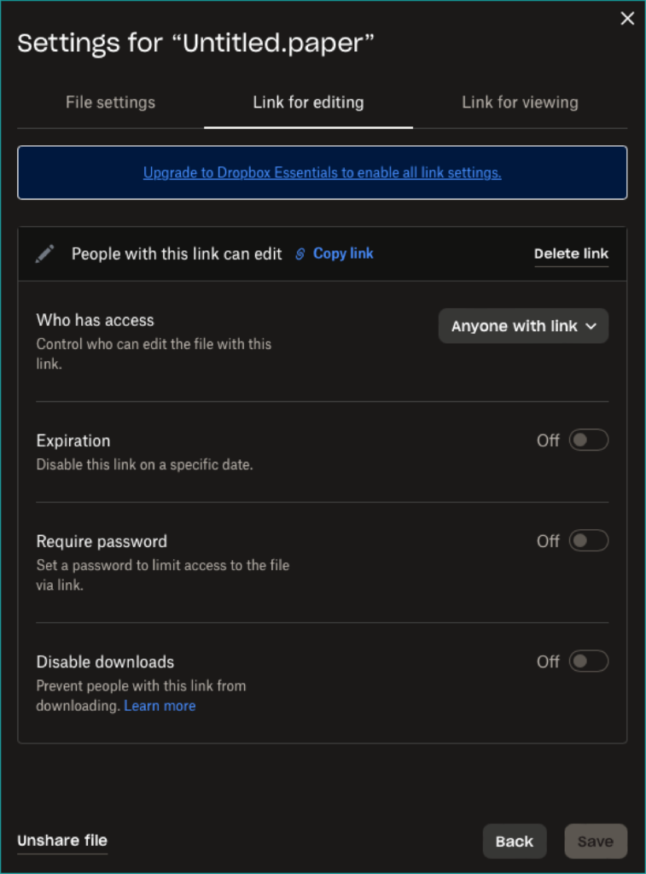Turn on Require password
646x874 pixels.
(x=587, y=540)
